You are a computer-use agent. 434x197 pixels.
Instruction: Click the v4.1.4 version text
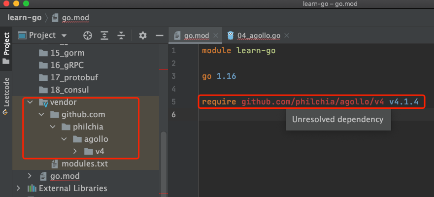(404, 102)
